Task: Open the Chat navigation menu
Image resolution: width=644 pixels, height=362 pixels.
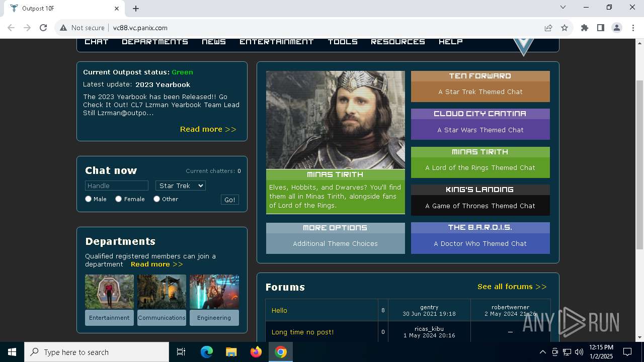Action: click(97, 42)
